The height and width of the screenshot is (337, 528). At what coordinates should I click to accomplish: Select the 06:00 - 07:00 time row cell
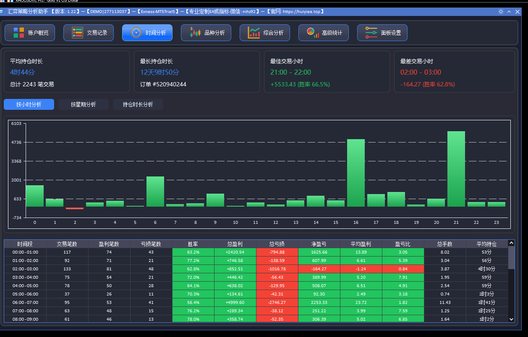click(25, 303)
